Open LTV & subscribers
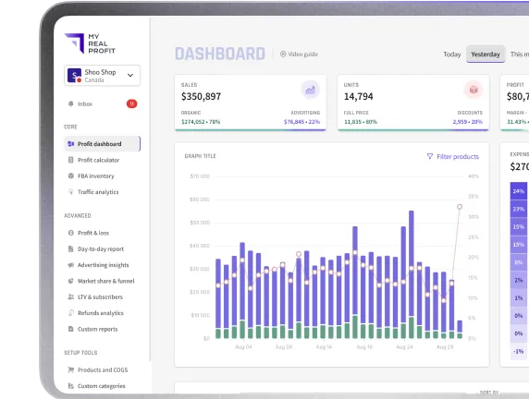Screen dimensions: 529x399 tap(100, 296)
